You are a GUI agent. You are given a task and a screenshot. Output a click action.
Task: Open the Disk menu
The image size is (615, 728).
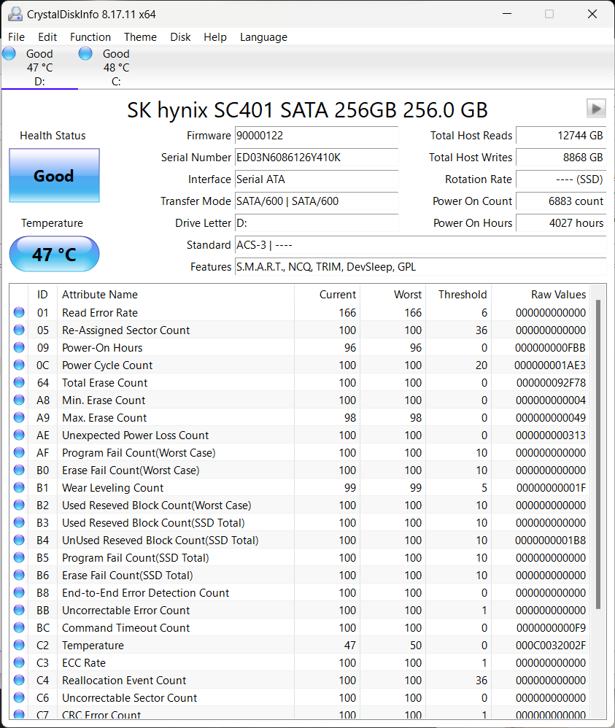[x=180, y=37]
